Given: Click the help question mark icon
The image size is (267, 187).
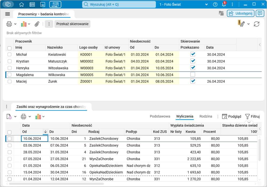Looking at the screenshot, I should [x=215, y=5].
